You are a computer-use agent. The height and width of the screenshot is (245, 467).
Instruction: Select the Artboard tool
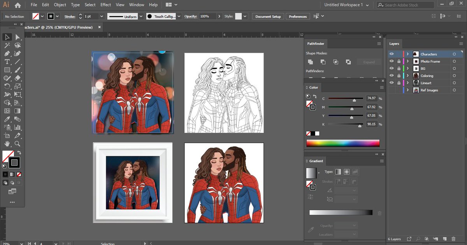(7, 136)
